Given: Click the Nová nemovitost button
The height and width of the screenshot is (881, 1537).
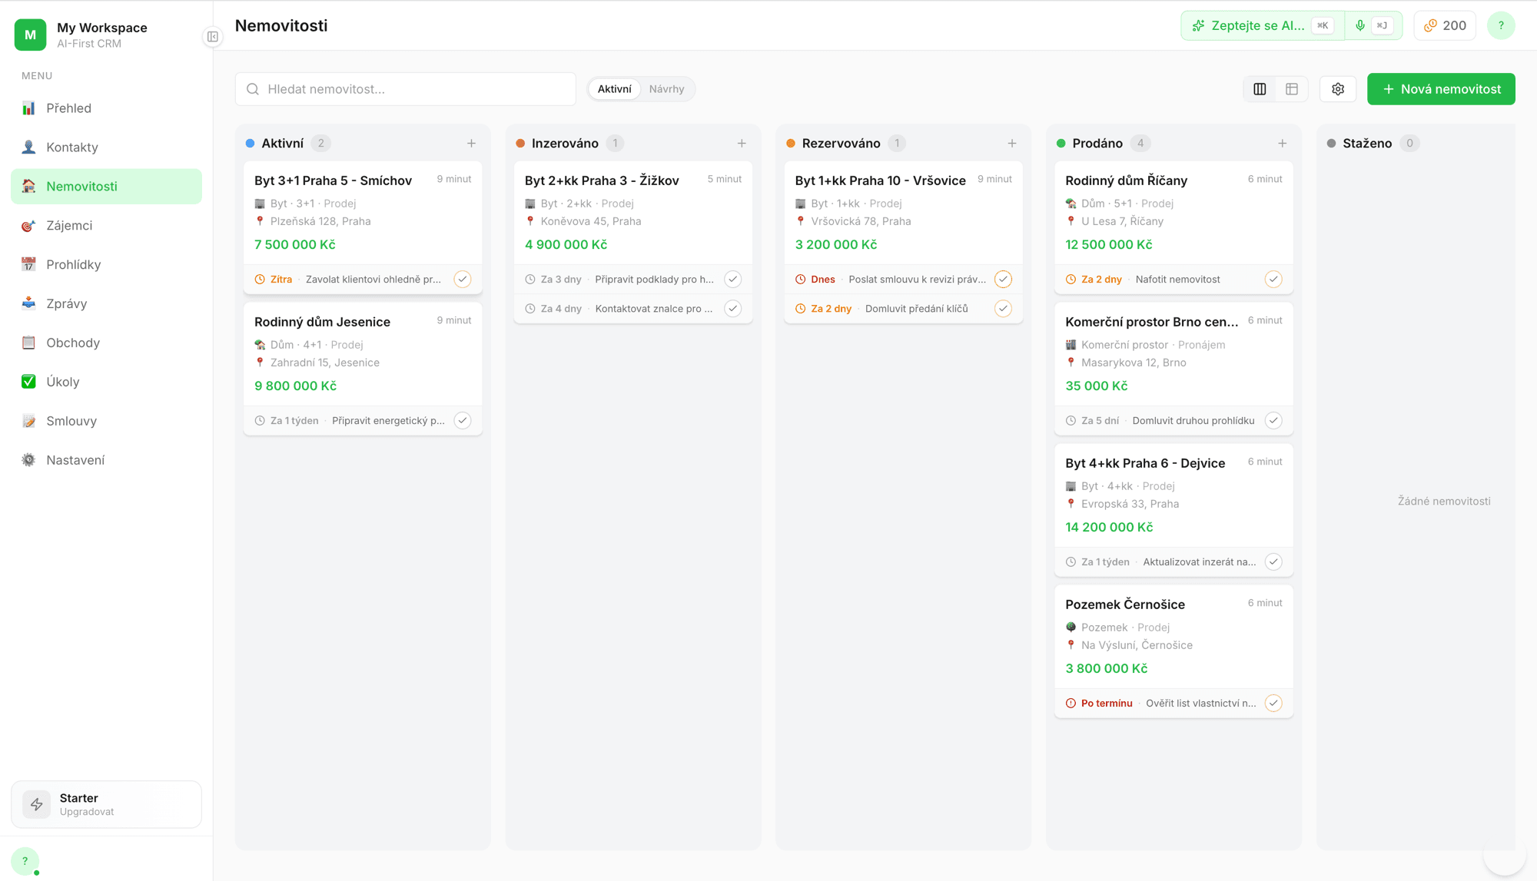Looking at the screenshot, I should (1441, 89).
